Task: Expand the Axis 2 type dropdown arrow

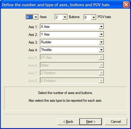Action: coord(101,34)
